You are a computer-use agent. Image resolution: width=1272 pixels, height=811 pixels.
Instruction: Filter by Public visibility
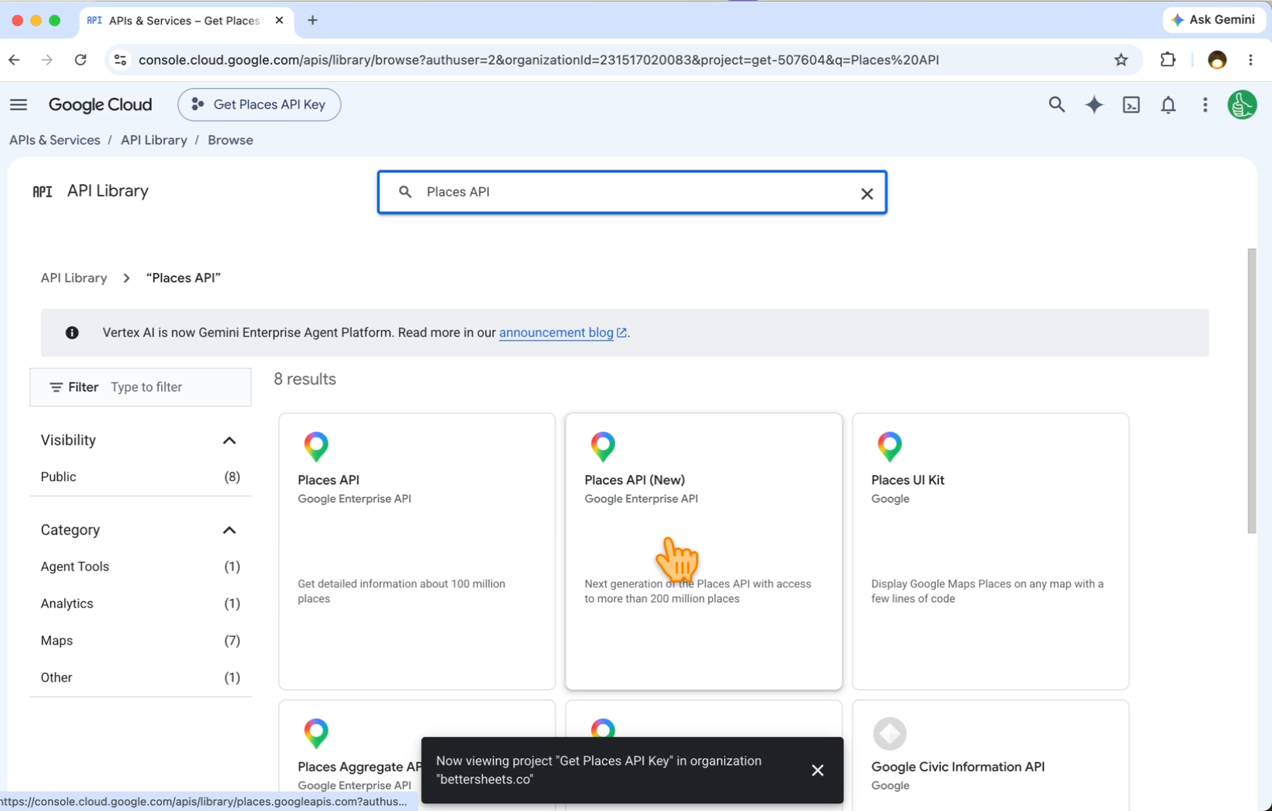(x=140, y=477)
